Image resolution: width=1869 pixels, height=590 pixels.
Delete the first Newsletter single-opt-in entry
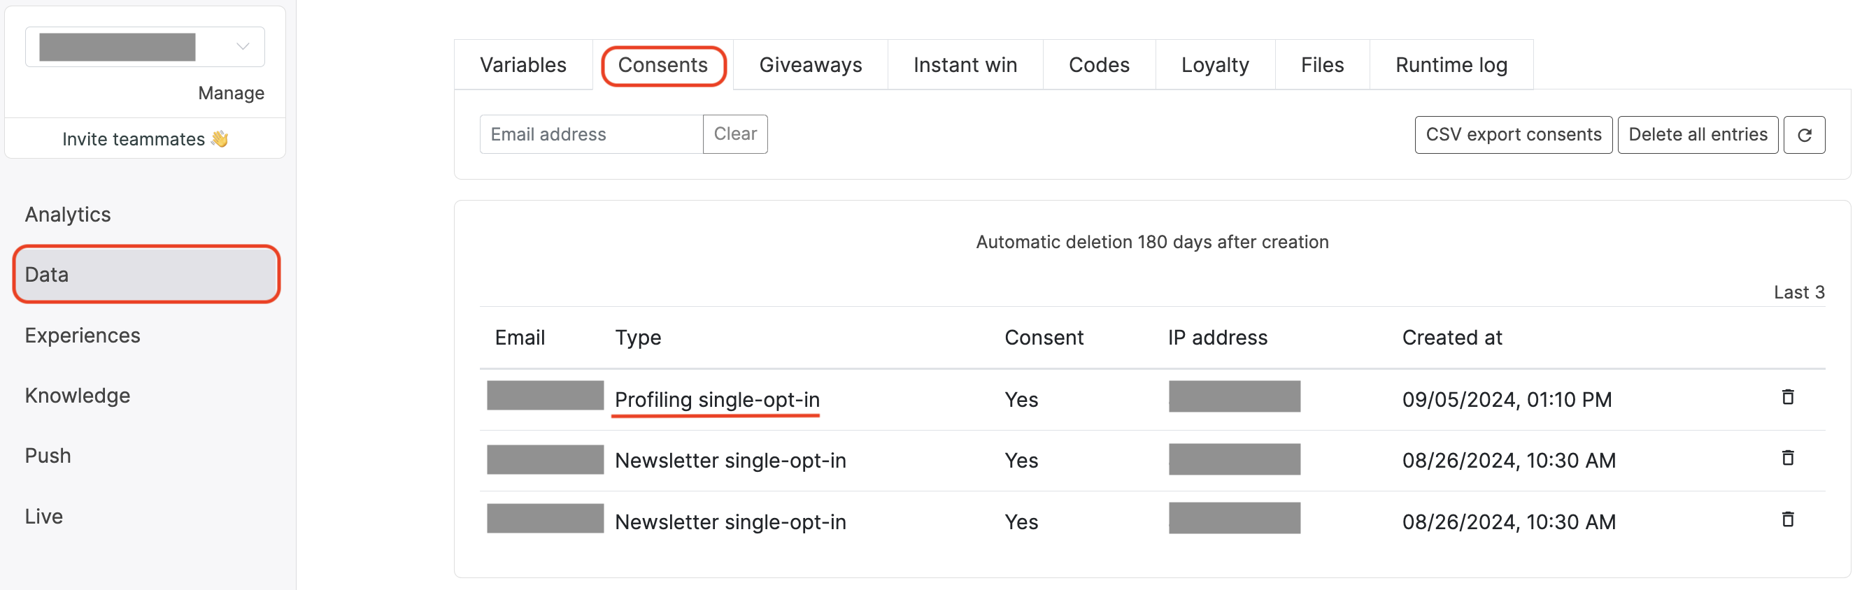click(x=1788, y=458)
